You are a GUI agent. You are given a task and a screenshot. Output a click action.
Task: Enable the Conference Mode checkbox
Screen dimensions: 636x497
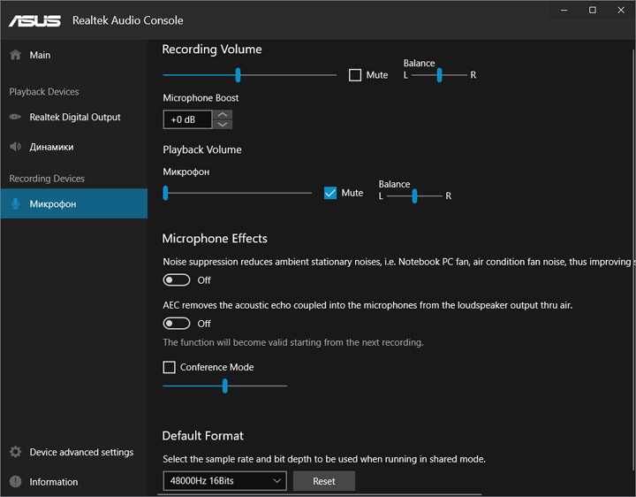click(x=170, y=367)
